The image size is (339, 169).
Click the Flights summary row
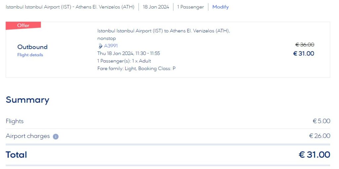tap(168, 121)
